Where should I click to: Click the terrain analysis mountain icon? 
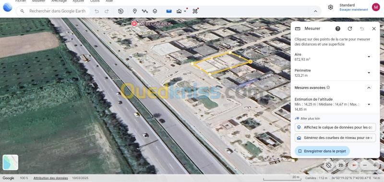(179, 11)
